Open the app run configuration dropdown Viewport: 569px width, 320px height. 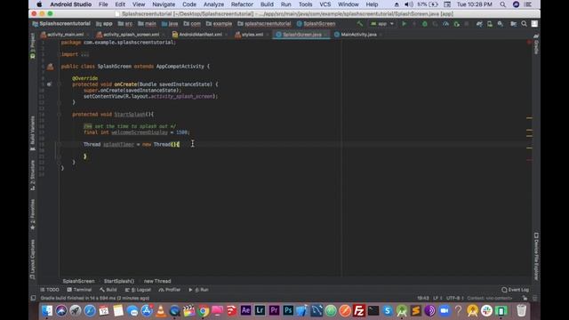click(x=382, y=24)
